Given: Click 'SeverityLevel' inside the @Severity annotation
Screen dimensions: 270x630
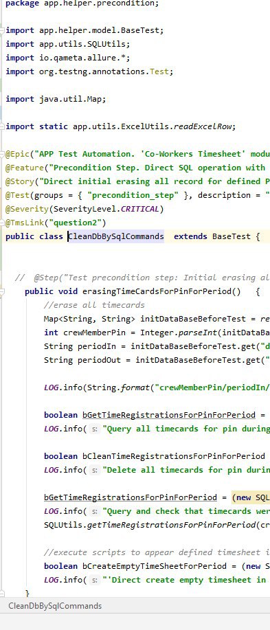Looking at the screenshot, I should (x=85, y=209).
